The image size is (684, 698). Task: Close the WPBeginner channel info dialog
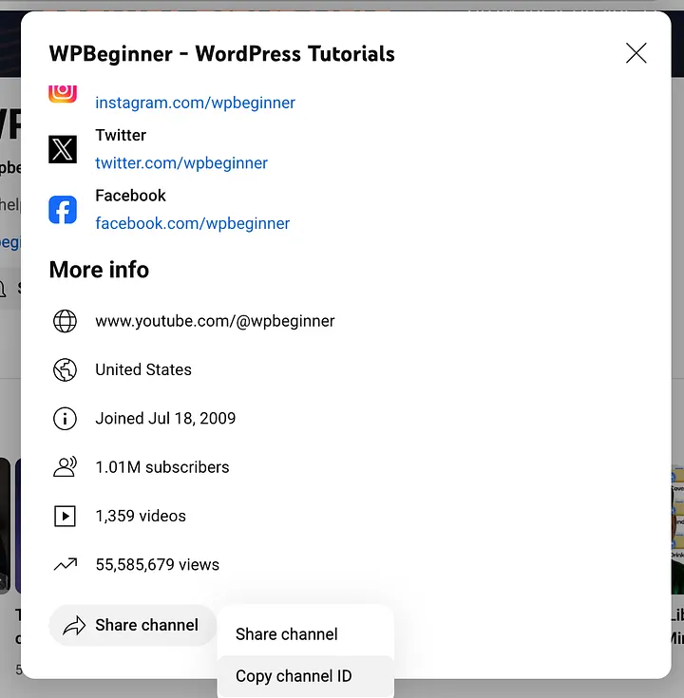tap(636, 53)
